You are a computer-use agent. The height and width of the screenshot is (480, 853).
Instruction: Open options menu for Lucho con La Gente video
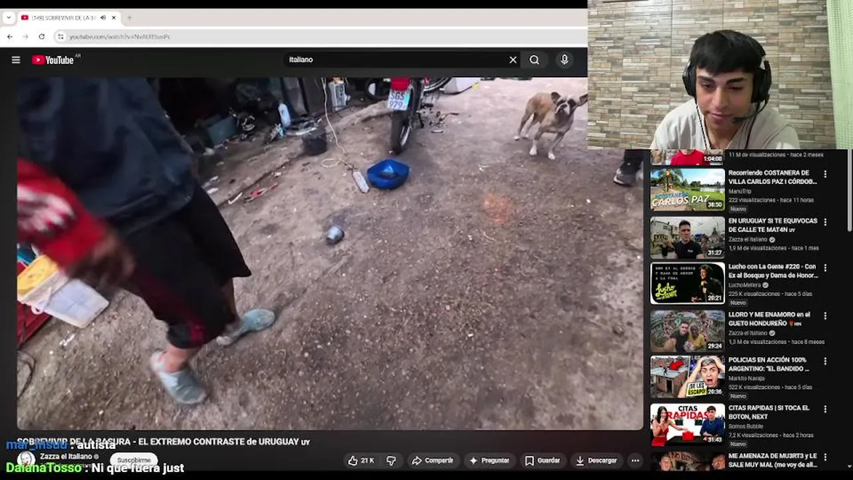click(825, 267)
